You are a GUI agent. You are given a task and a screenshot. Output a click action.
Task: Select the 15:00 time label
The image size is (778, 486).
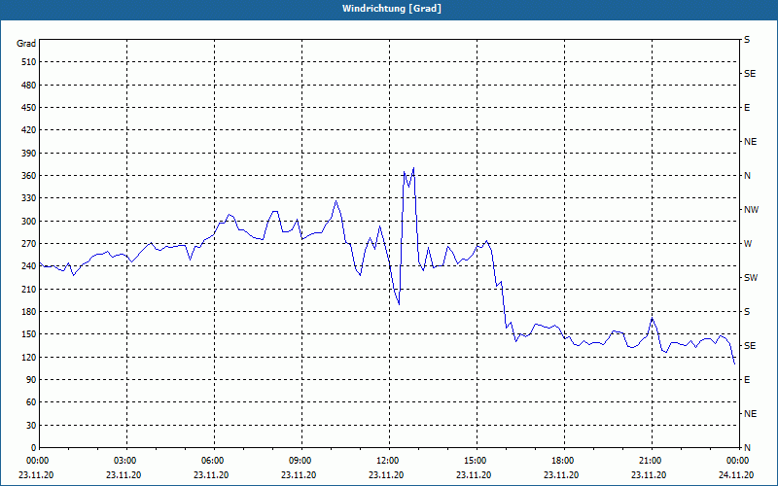[477, 461]
